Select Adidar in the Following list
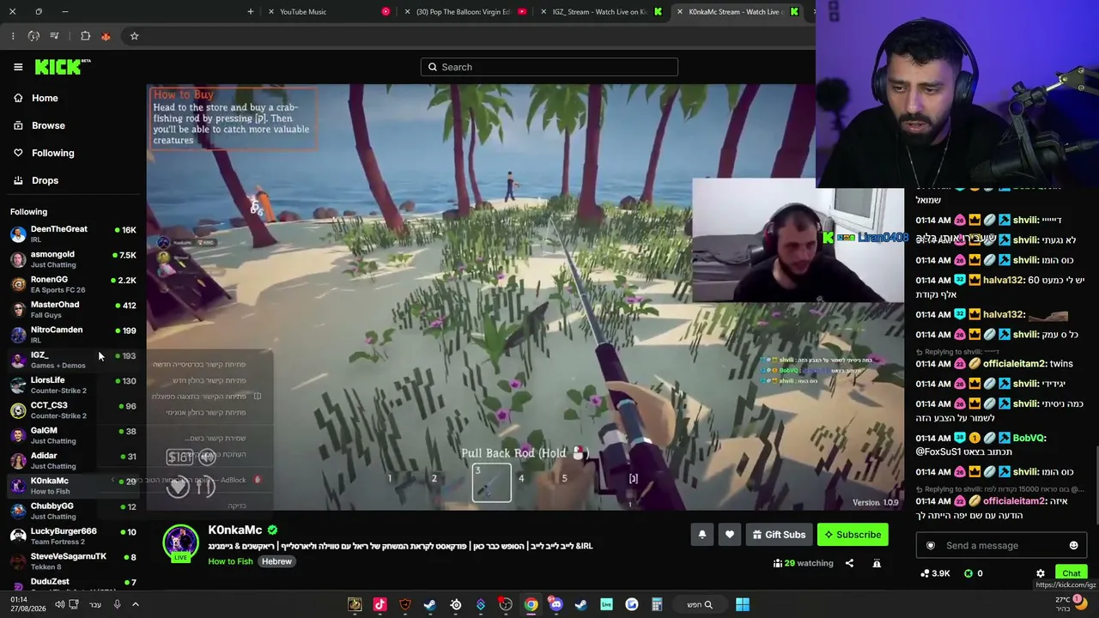The height and width of the screenshot is (618, 1099). [x=73, y=460]
